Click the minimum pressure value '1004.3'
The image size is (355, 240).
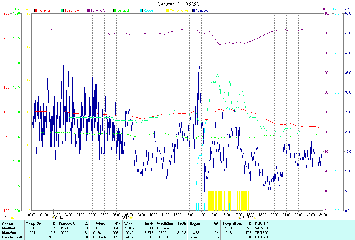116,228
